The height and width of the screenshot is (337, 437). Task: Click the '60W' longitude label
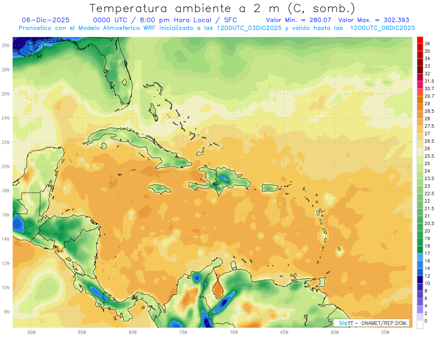tap(335, 332)
